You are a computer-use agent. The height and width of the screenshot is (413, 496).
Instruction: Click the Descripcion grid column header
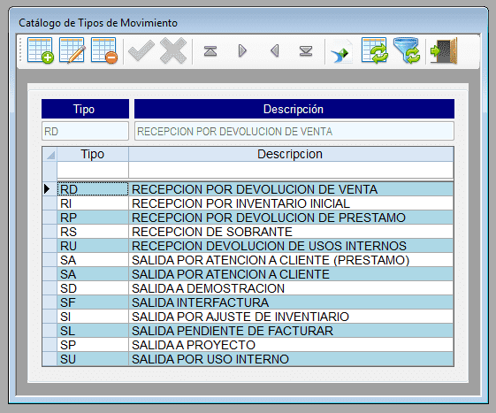tap(291, 154)
